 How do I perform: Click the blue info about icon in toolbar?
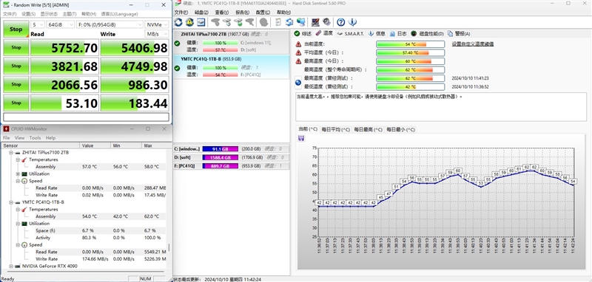352,22
